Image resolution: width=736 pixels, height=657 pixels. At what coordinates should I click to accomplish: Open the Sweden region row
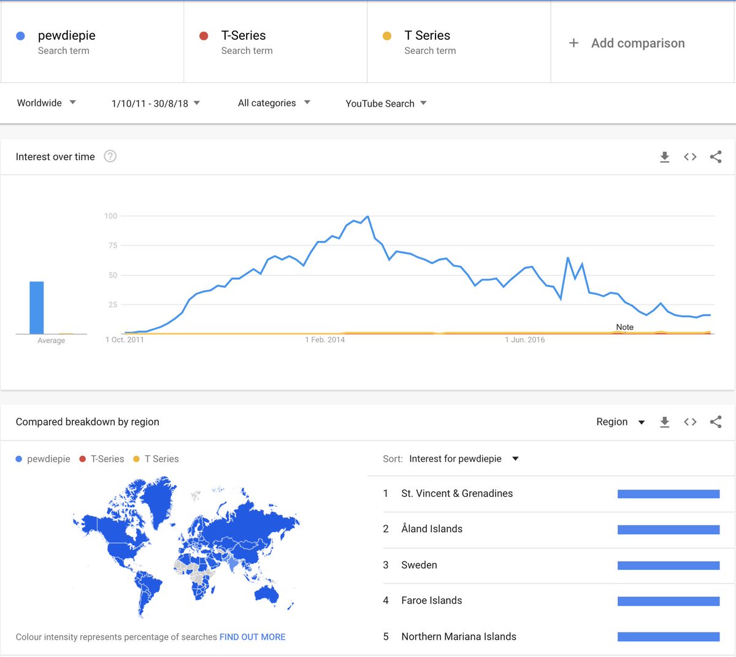pyautogui.click(x=551, y=566)
